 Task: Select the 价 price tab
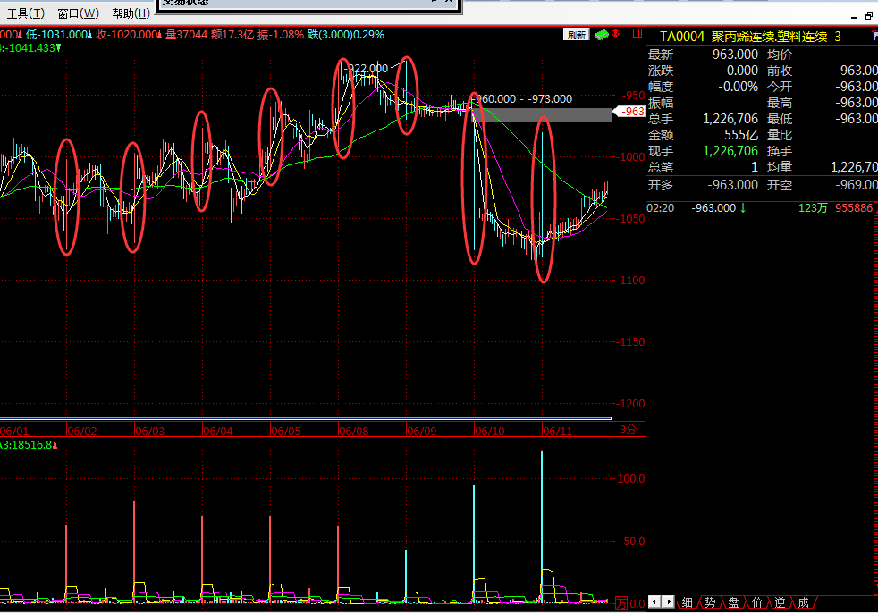756,602
